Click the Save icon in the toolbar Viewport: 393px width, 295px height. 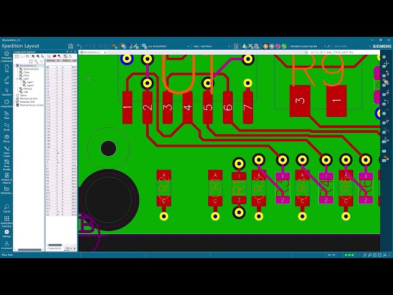click(x=71, y=46)
